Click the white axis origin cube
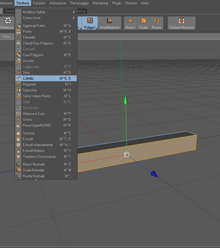Screen dimensions: 220x248 pyautogui.click(x=127, y=154)
